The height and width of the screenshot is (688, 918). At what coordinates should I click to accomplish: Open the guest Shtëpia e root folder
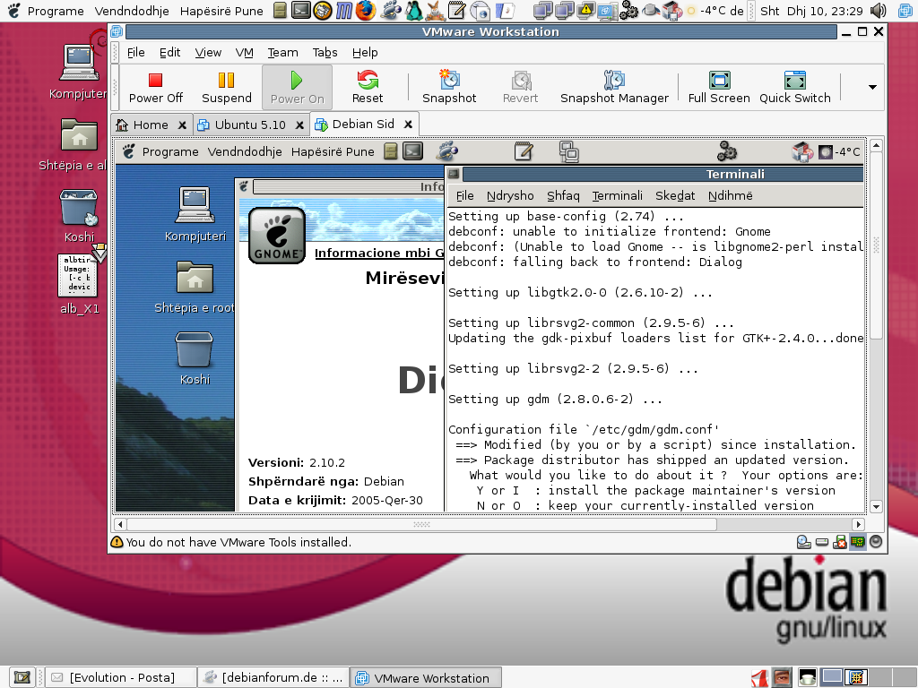[x=195, y=287]
